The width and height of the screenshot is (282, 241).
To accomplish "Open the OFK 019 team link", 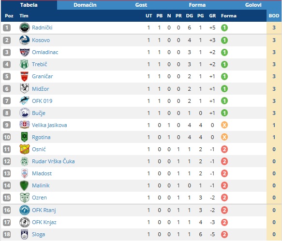I will click(42, 101).
